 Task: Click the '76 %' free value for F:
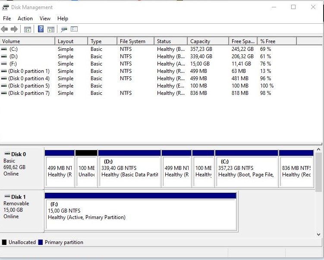coord(265,64)
